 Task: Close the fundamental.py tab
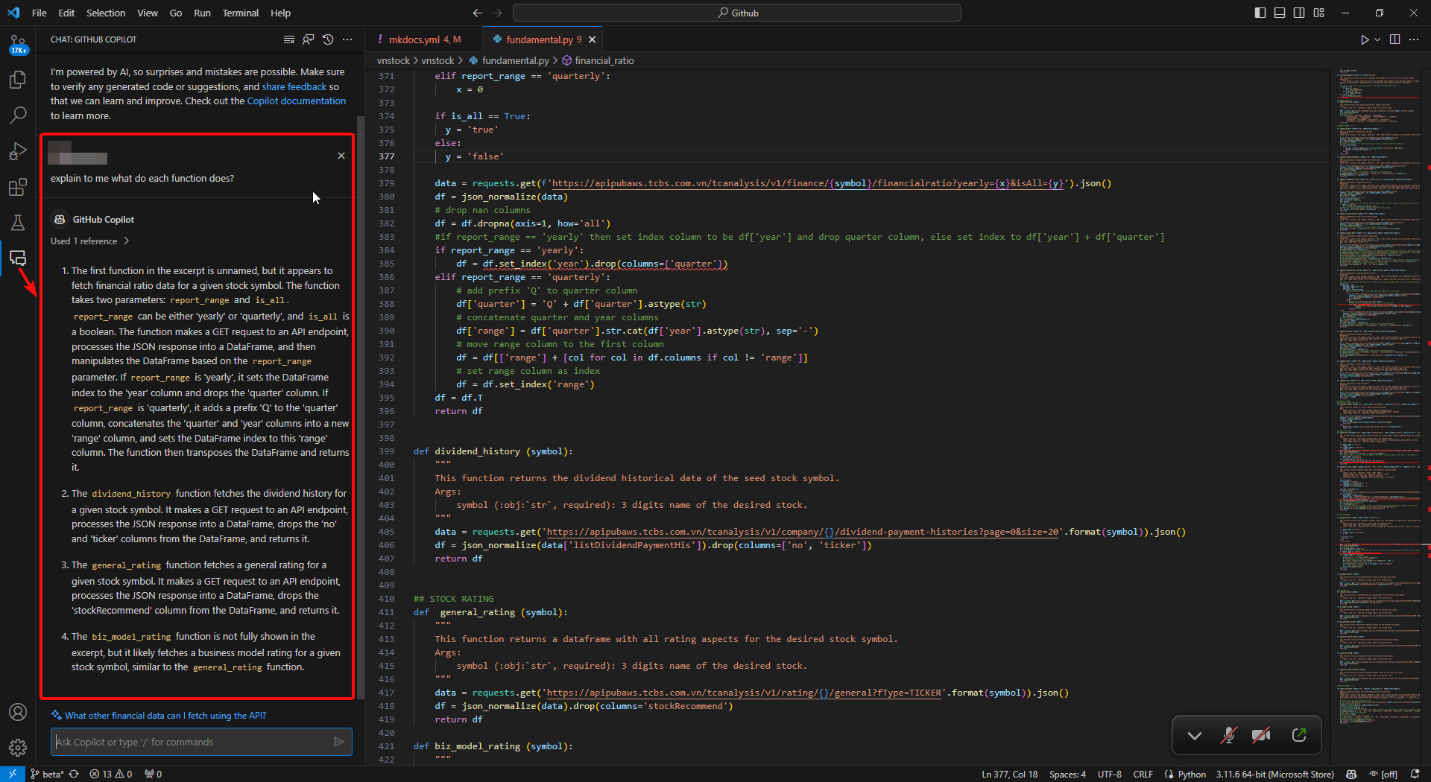(x=593, y=39)
